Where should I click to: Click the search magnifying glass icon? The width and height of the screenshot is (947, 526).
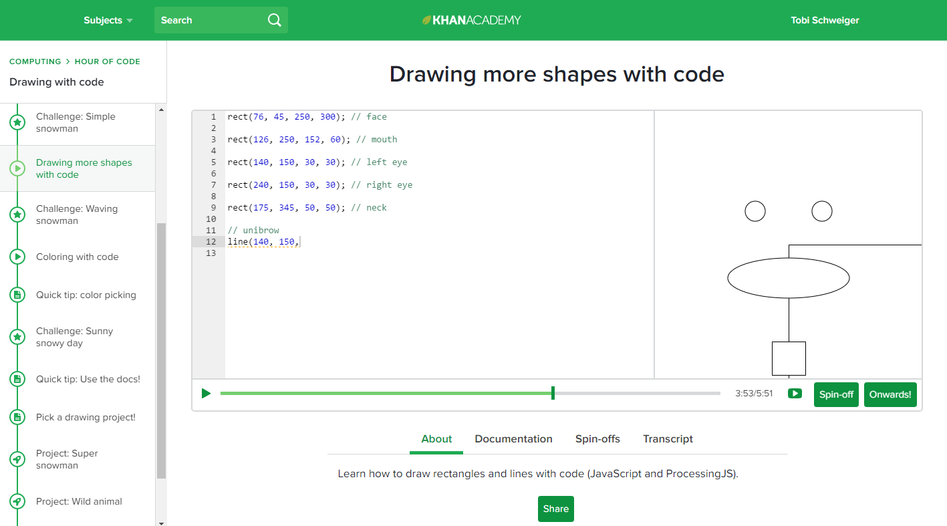click(x=274, y=20)
